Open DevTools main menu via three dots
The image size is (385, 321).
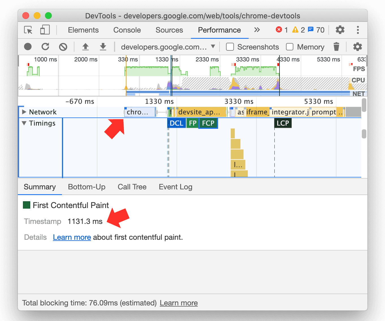pos(358,30)
